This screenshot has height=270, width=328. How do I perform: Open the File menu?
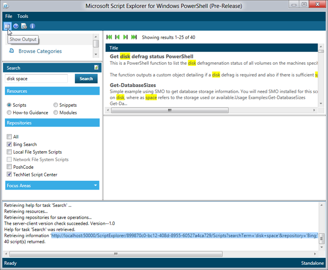coord(9,16)
